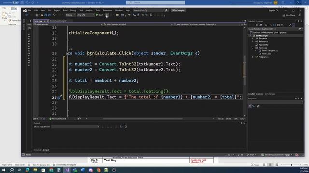Click the refresh icon in Solution Explorer

(x=274, y=25)
